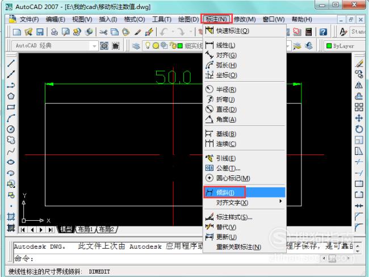Viewport: 369px width, 277px height.
Task: Switch to the 布局2 tab
Action: click(106, 229)
